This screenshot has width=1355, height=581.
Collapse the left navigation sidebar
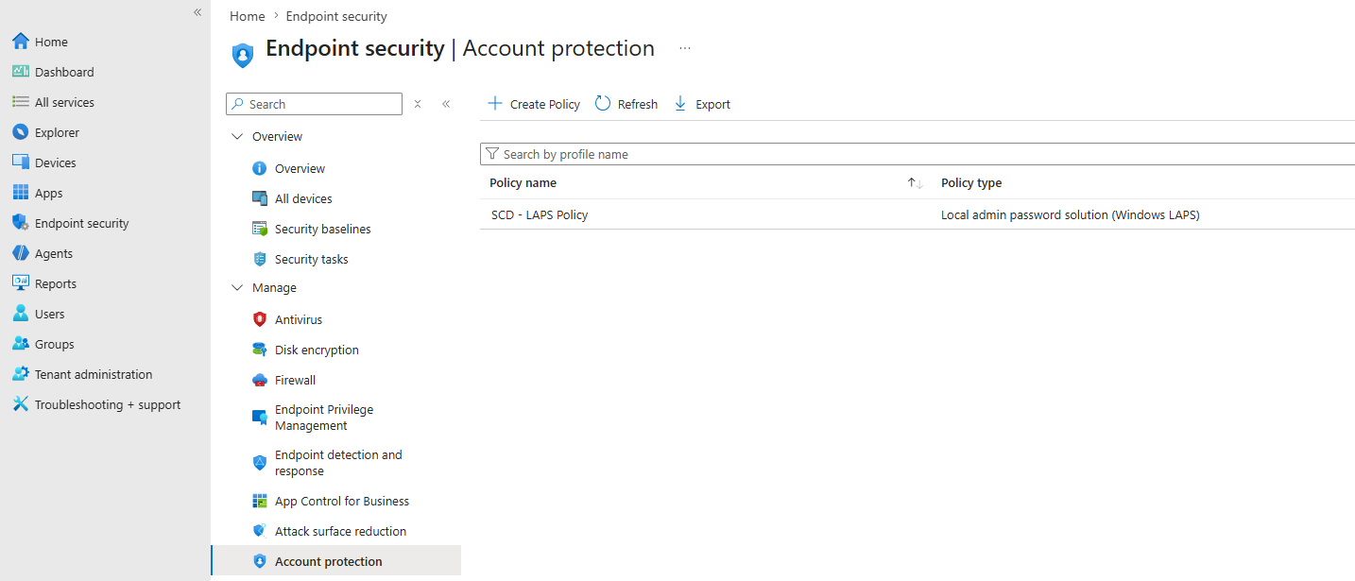click(x=197, y=12)
